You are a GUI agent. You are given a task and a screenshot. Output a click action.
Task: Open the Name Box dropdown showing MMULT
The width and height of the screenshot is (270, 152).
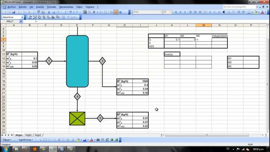tap(21, 22)
